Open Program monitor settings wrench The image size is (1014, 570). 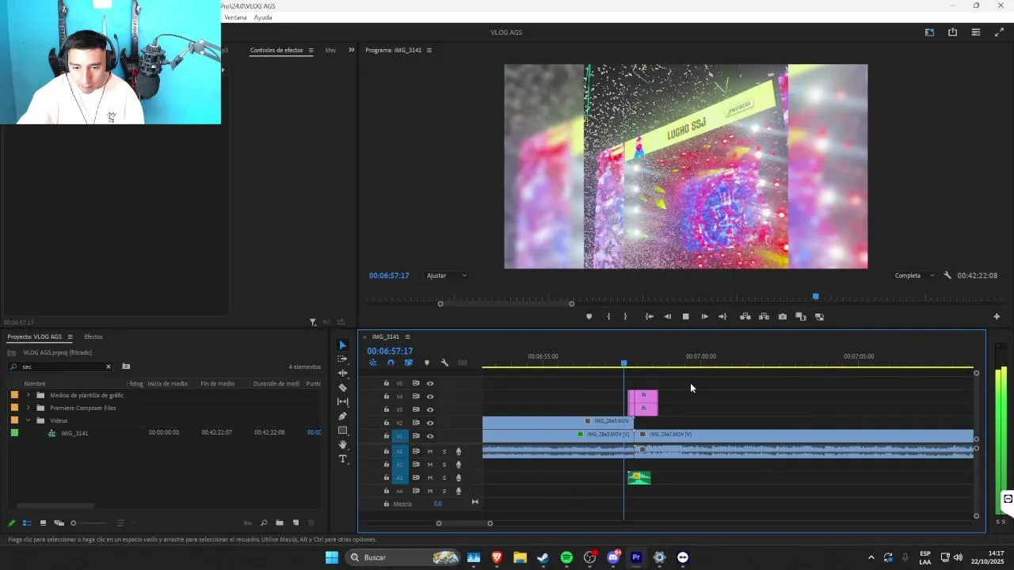[947, 275]
